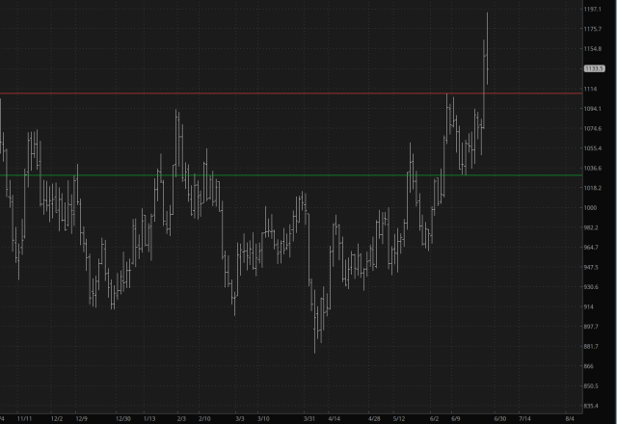Click the 8/4 date axis label
This screenshot has width=617, height=424.
[x=570, y=419]
